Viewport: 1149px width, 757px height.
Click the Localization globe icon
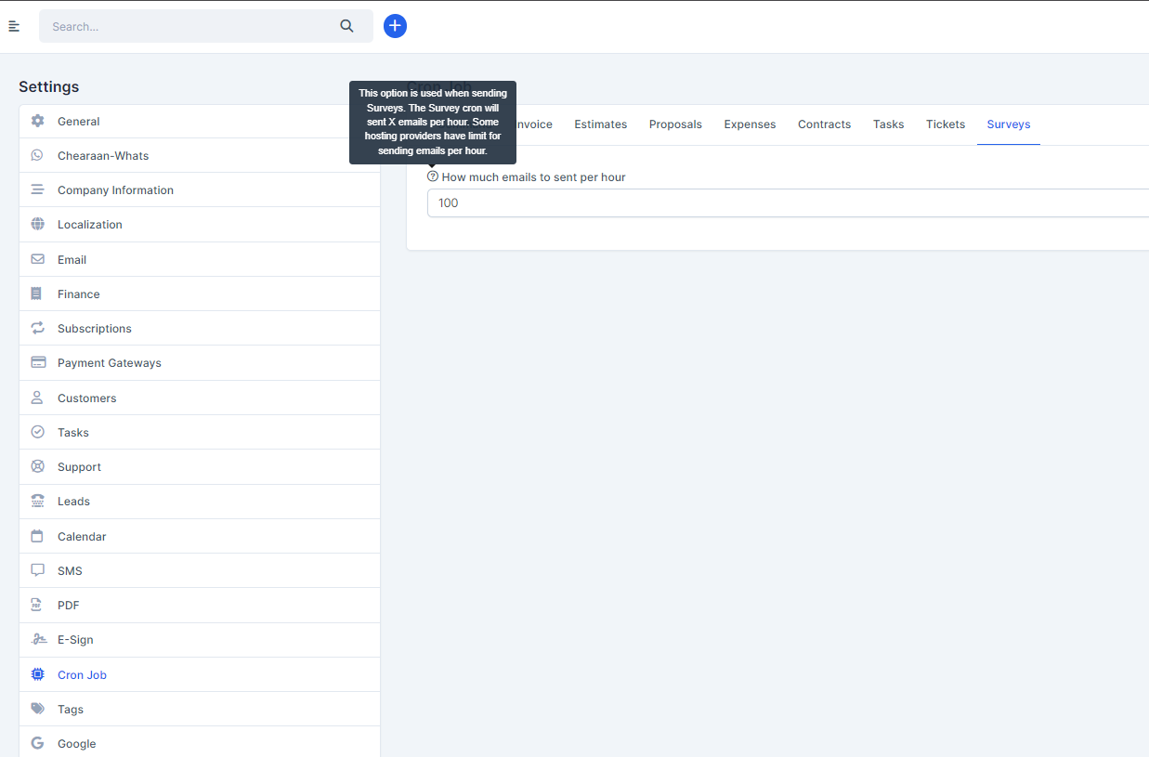point(37,224)
